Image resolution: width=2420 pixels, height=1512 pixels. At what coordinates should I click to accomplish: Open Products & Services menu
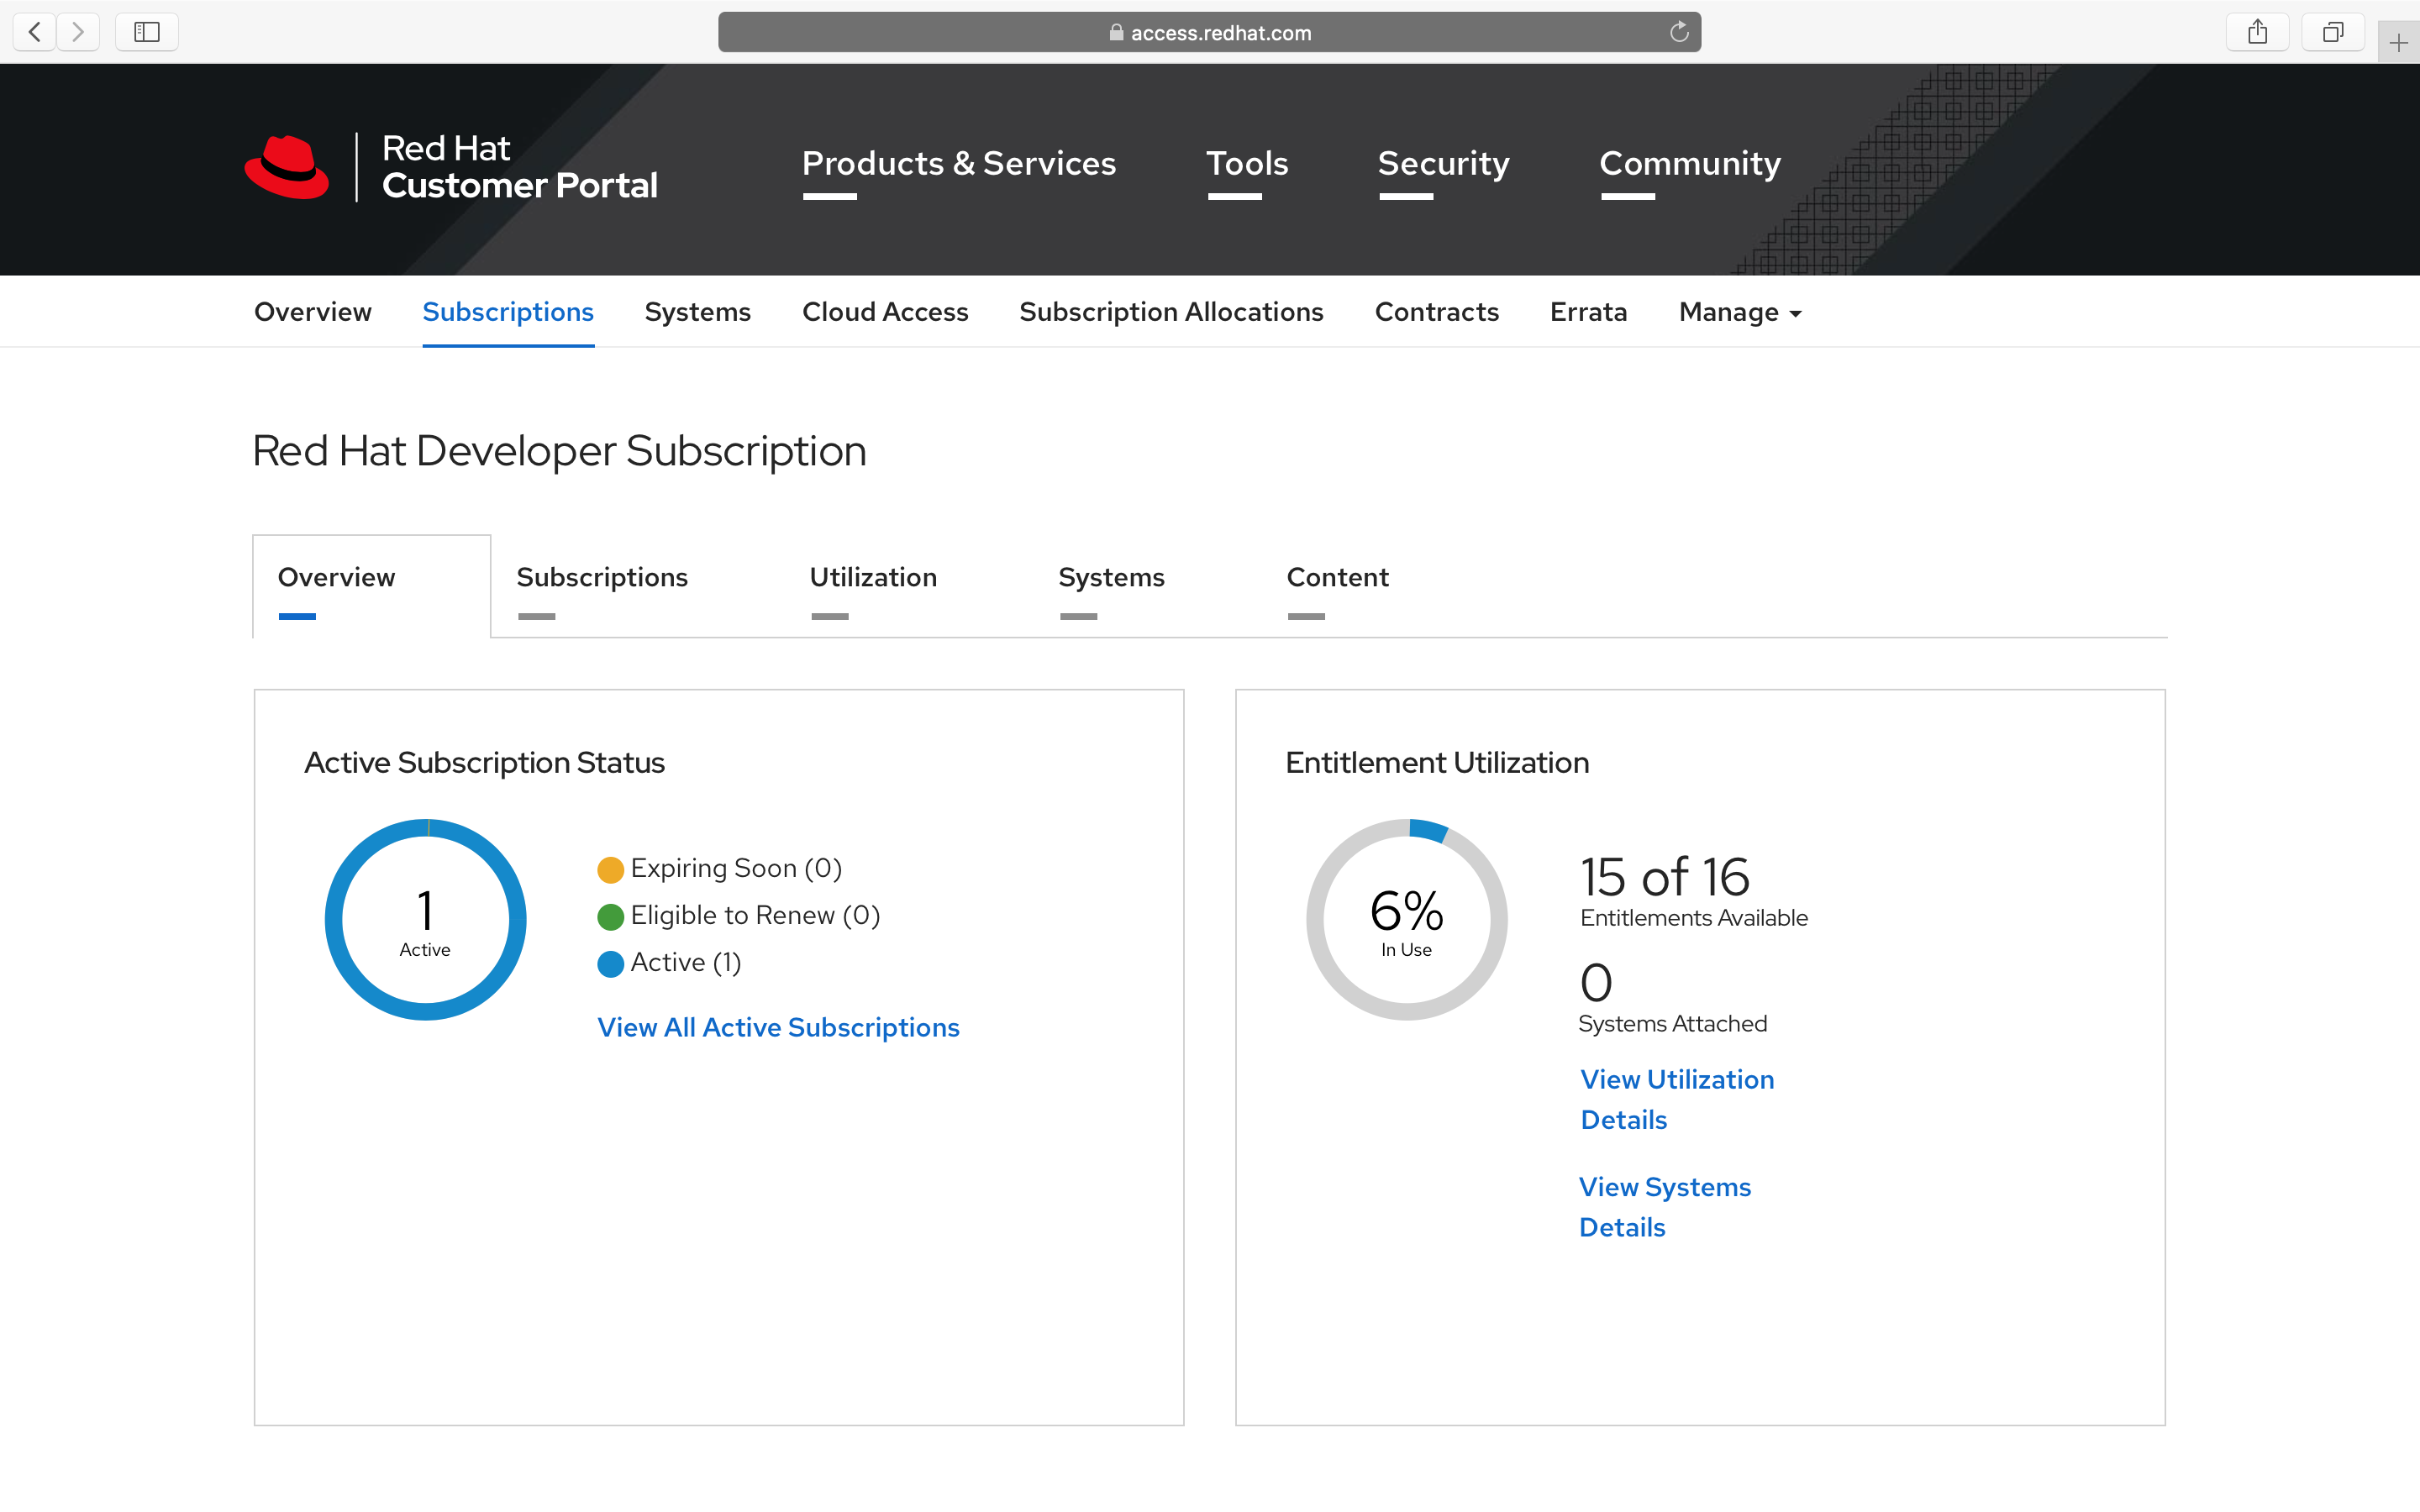click(958, 164)
